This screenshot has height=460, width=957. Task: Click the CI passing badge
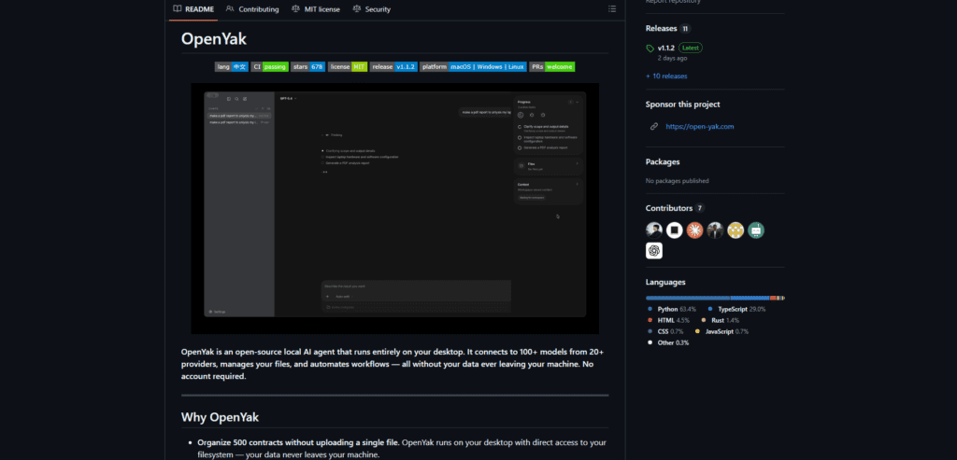click(269, 66)
